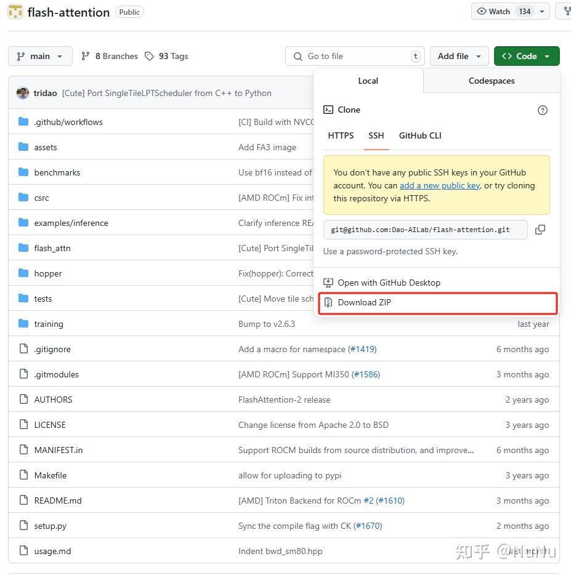Select the git@github.com clone URL field
571x575 pixels.
coord(425,230)
